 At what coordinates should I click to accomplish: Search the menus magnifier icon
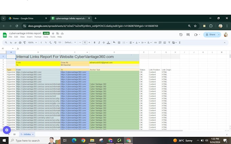click(x=6, y=43)
